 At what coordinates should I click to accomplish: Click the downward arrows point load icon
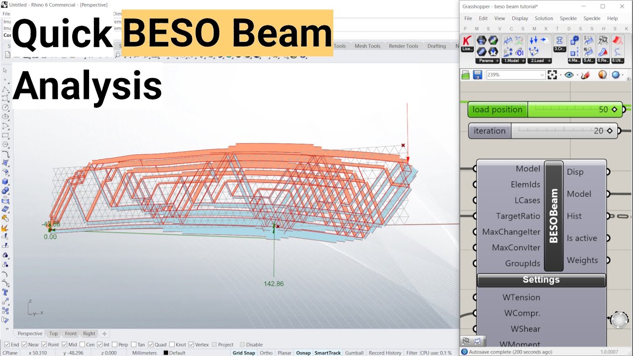point(533,40)
